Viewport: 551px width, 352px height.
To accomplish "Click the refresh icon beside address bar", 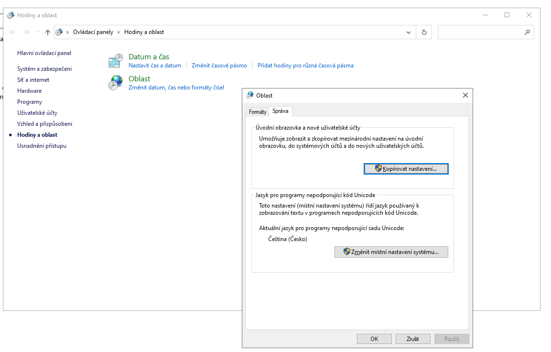I will click(x=424, y=32).
